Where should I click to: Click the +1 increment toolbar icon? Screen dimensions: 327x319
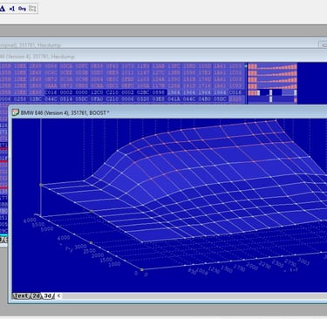pyautogui.click(x=12, y=9)
